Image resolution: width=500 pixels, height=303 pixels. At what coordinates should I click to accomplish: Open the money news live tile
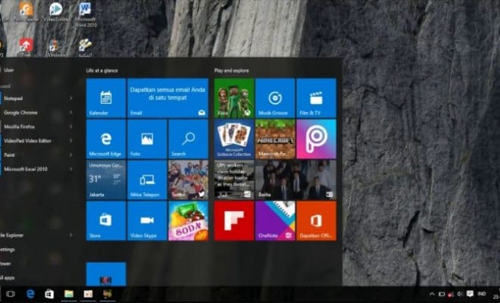pos(234,180)
